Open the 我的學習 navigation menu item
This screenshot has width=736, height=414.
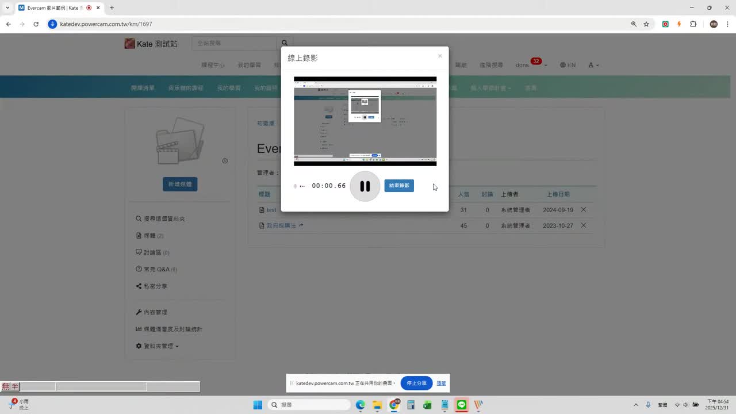click(248, 65)
